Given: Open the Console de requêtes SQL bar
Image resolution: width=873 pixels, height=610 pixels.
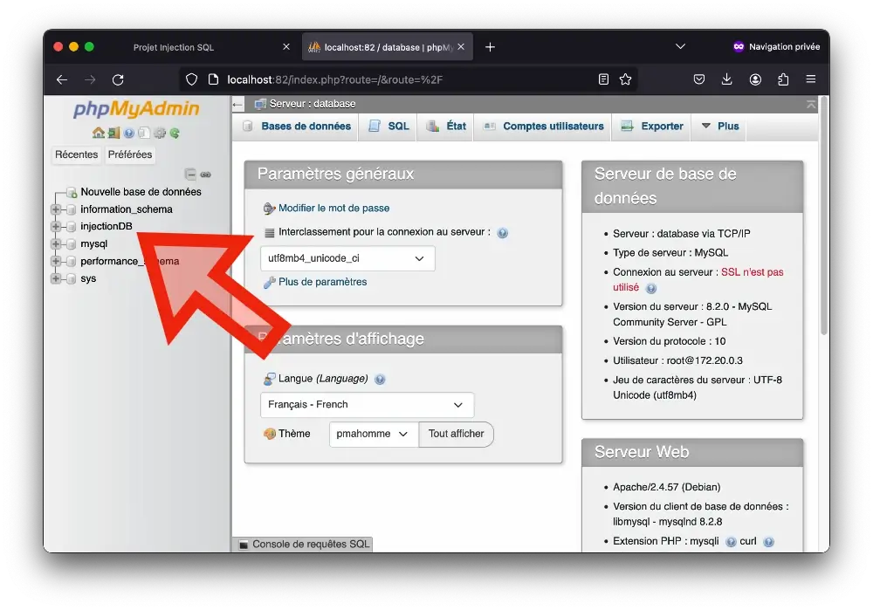Looking at the screenshot, I should [x=304, y=545].
